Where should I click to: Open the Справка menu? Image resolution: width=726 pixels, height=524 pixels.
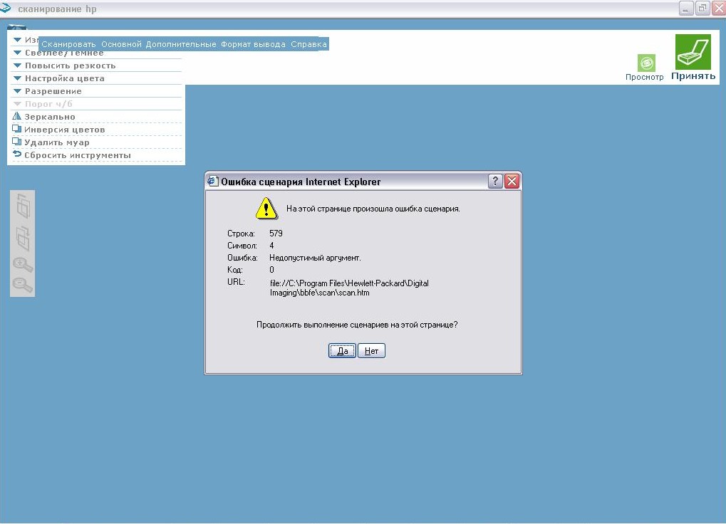tap(308, 44)
